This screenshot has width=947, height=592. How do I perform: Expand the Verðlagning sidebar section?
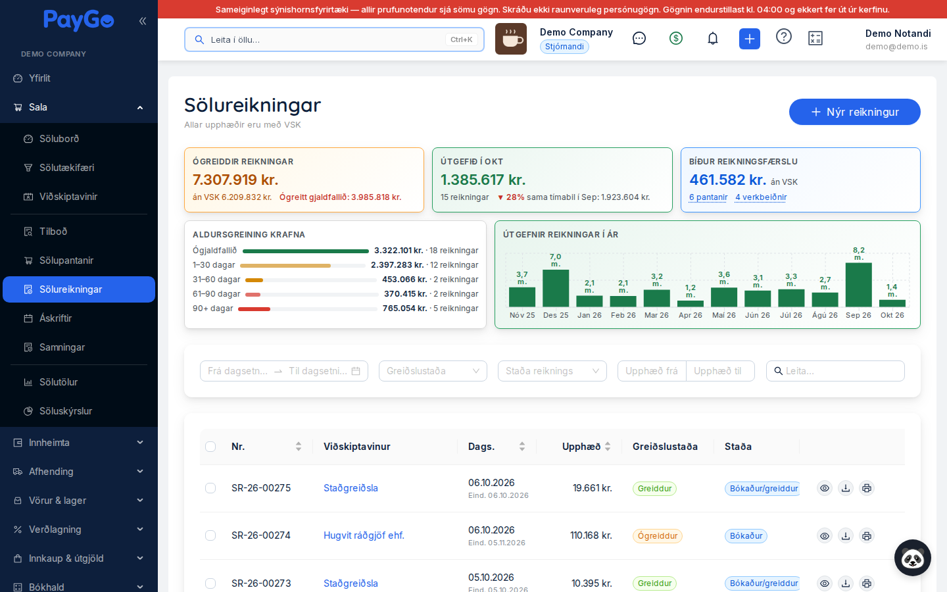[79, 530]
